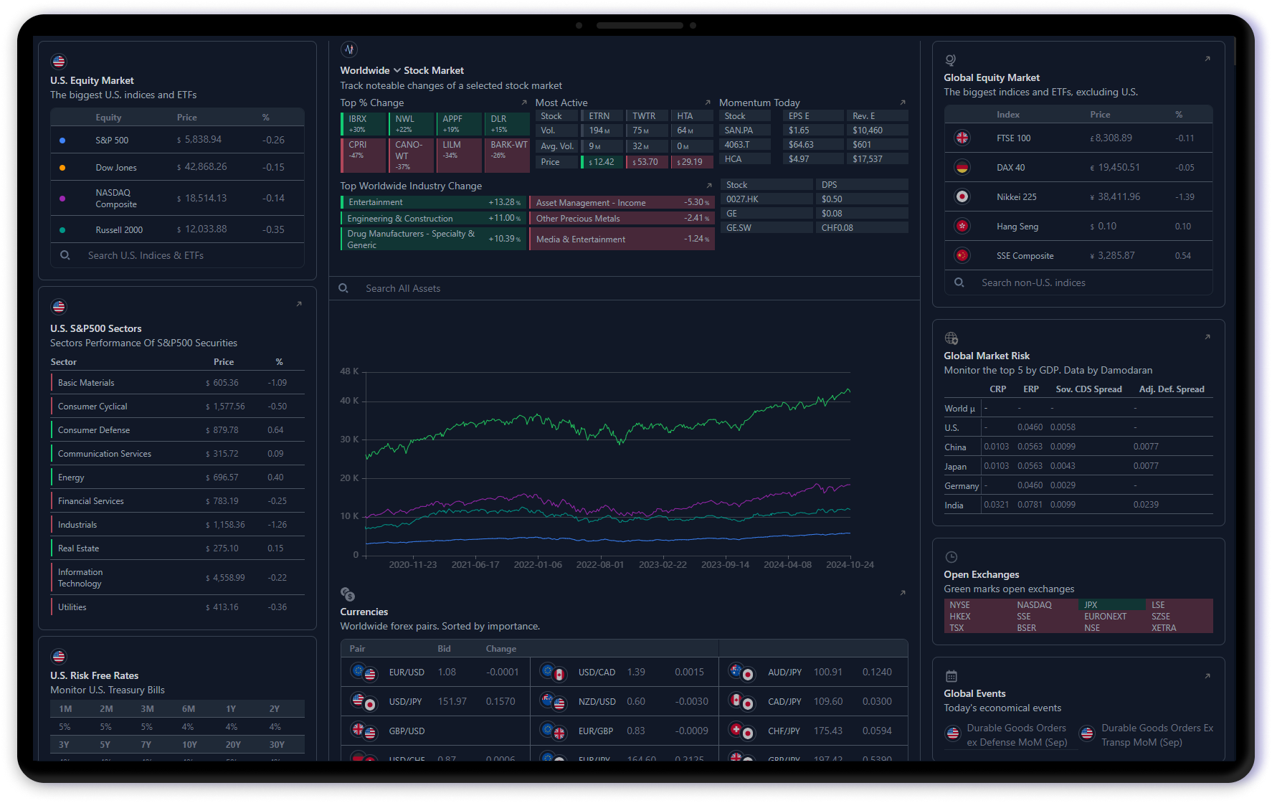Search U.S. Indices & ETFs field
The width and height of the screenshot is (1272, 803).
click(178, 255)
